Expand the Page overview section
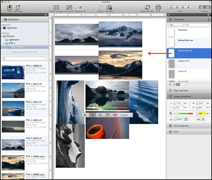212x180 pixels. click(189, 91)
